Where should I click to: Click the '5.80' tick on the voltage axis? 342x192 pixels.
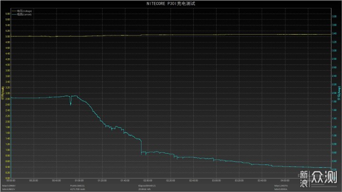coord(8,14)
